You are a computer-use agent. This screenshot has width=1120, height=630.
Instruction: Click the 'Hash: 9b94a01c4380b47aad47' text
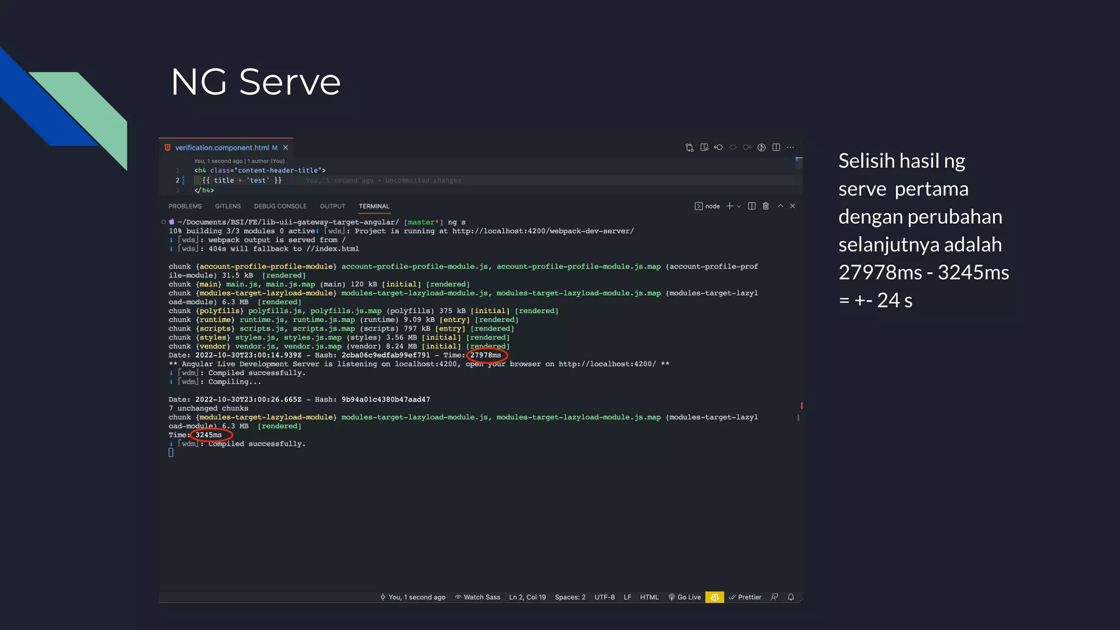tap(372, 400)
